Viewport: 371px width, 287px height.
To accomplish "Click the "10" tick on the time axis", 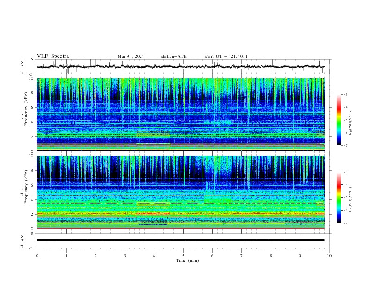I will pyautogui.click(x=329, y=256).
